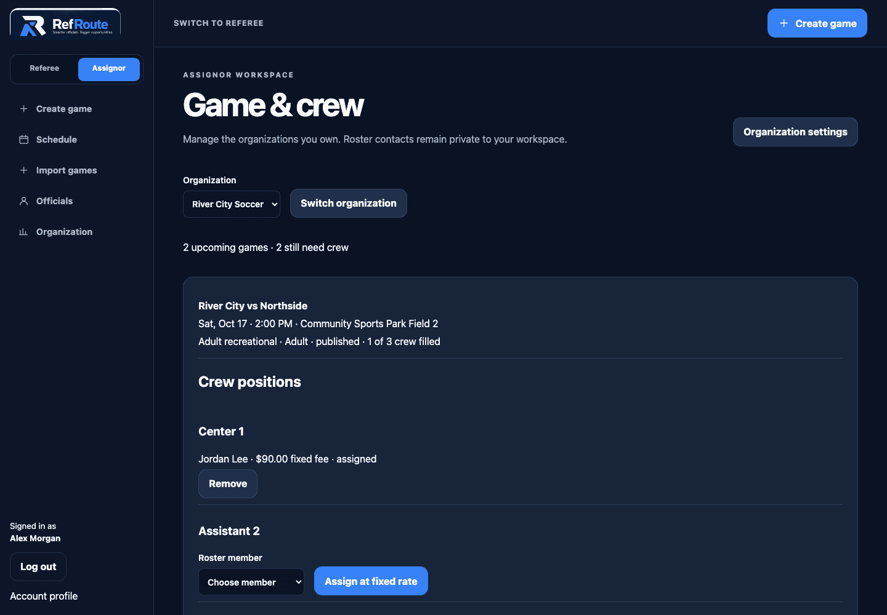Open the River City Soccer organization dropdown

coord(232,204)
